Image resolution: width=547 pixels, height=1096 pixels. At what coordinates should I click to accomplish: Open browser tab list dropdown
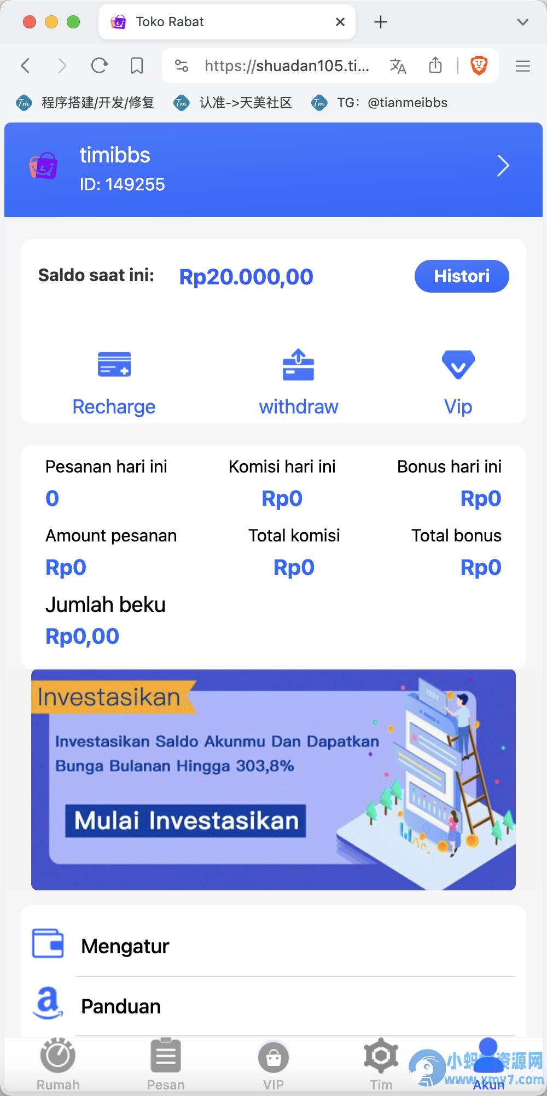523,22
